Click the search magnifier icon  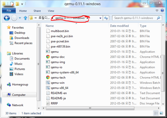[x=158, y=18]
